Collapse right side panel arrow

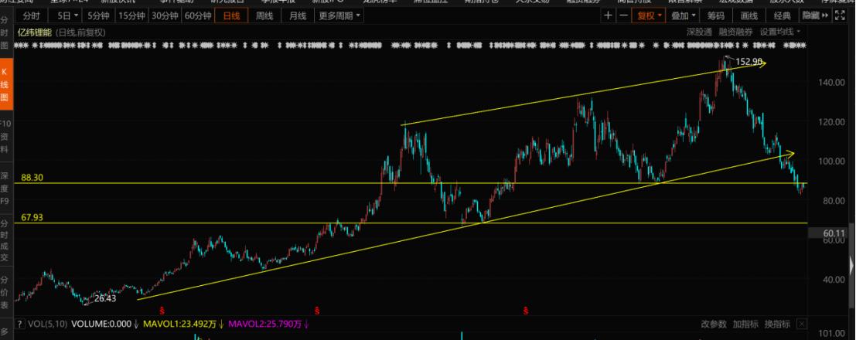(x=851, y=266)
